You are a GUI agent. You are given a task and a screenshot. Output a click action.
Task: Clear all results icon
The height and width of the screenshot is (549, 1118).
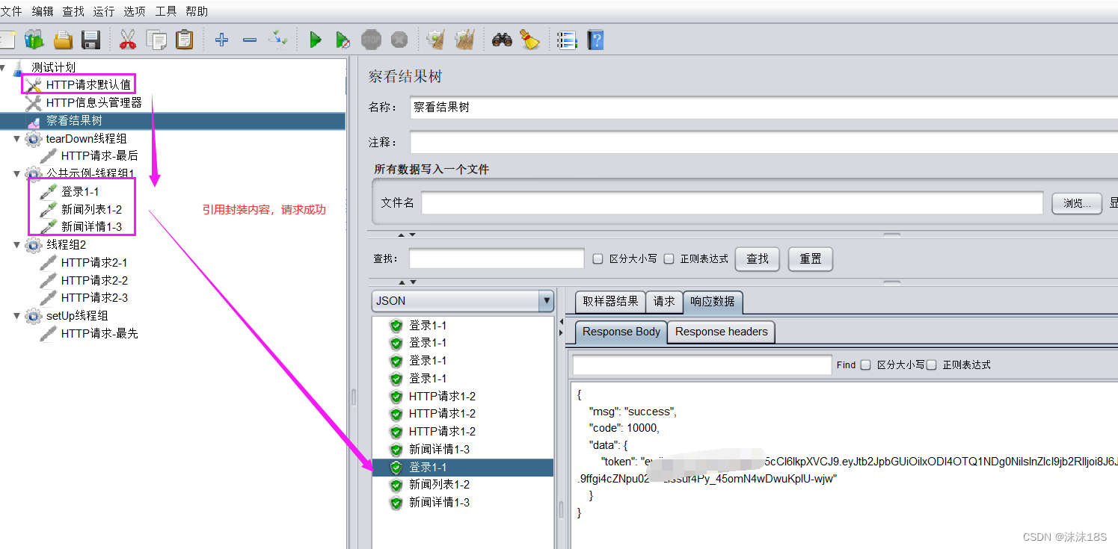(x=464, y=40)
